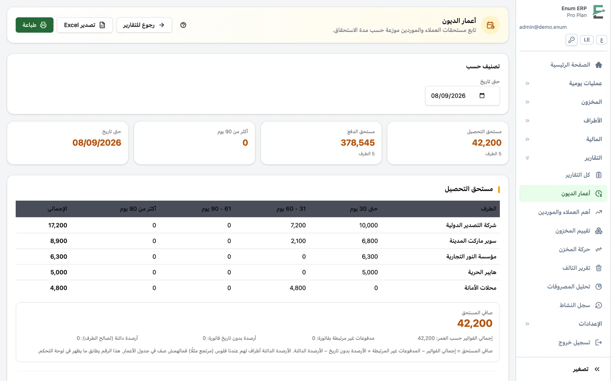Open تحليل المصروفات report
Viewport: 611px width, 381px height.
coord(563,287)
